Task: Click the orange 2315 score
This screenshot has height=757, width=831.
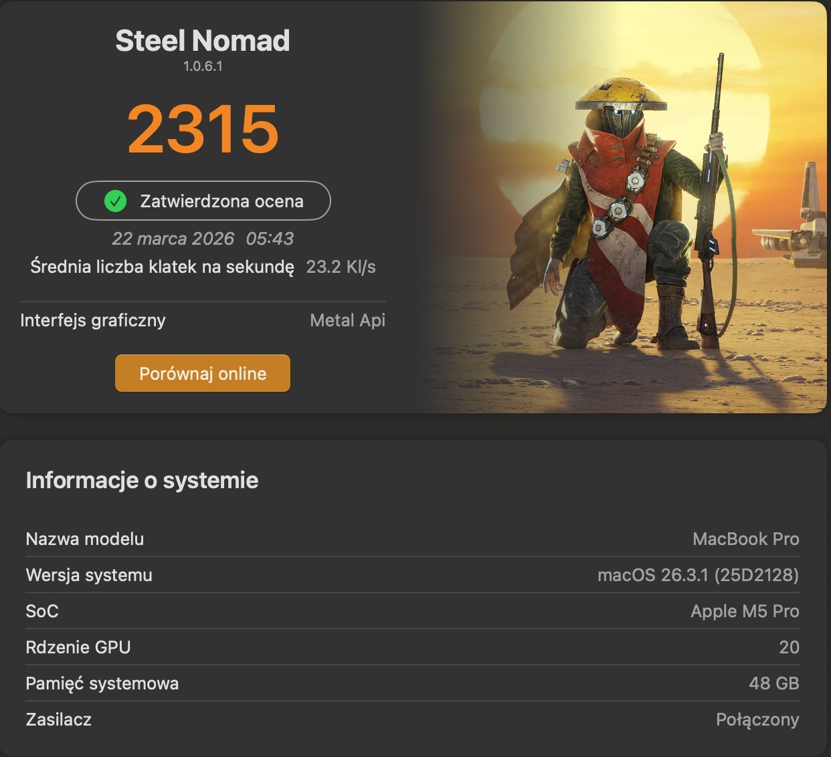Action: point(203,128)
